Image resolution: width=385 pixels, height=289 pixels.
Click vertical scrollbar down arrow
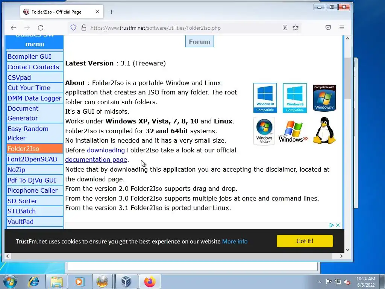click(347, 250)
